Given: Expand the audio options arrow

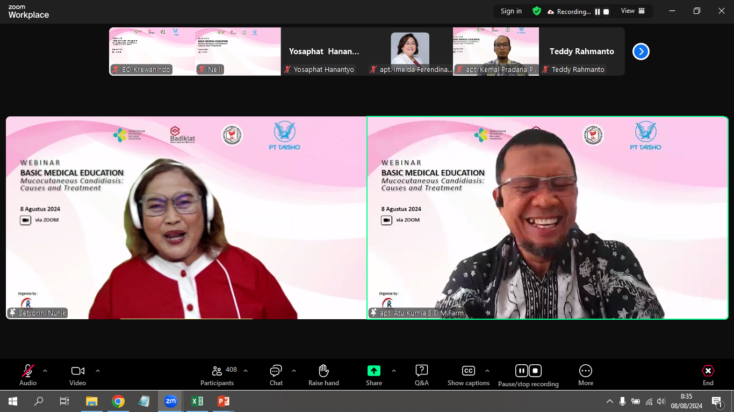Looking at the screenshot, I should pos(45,371).
